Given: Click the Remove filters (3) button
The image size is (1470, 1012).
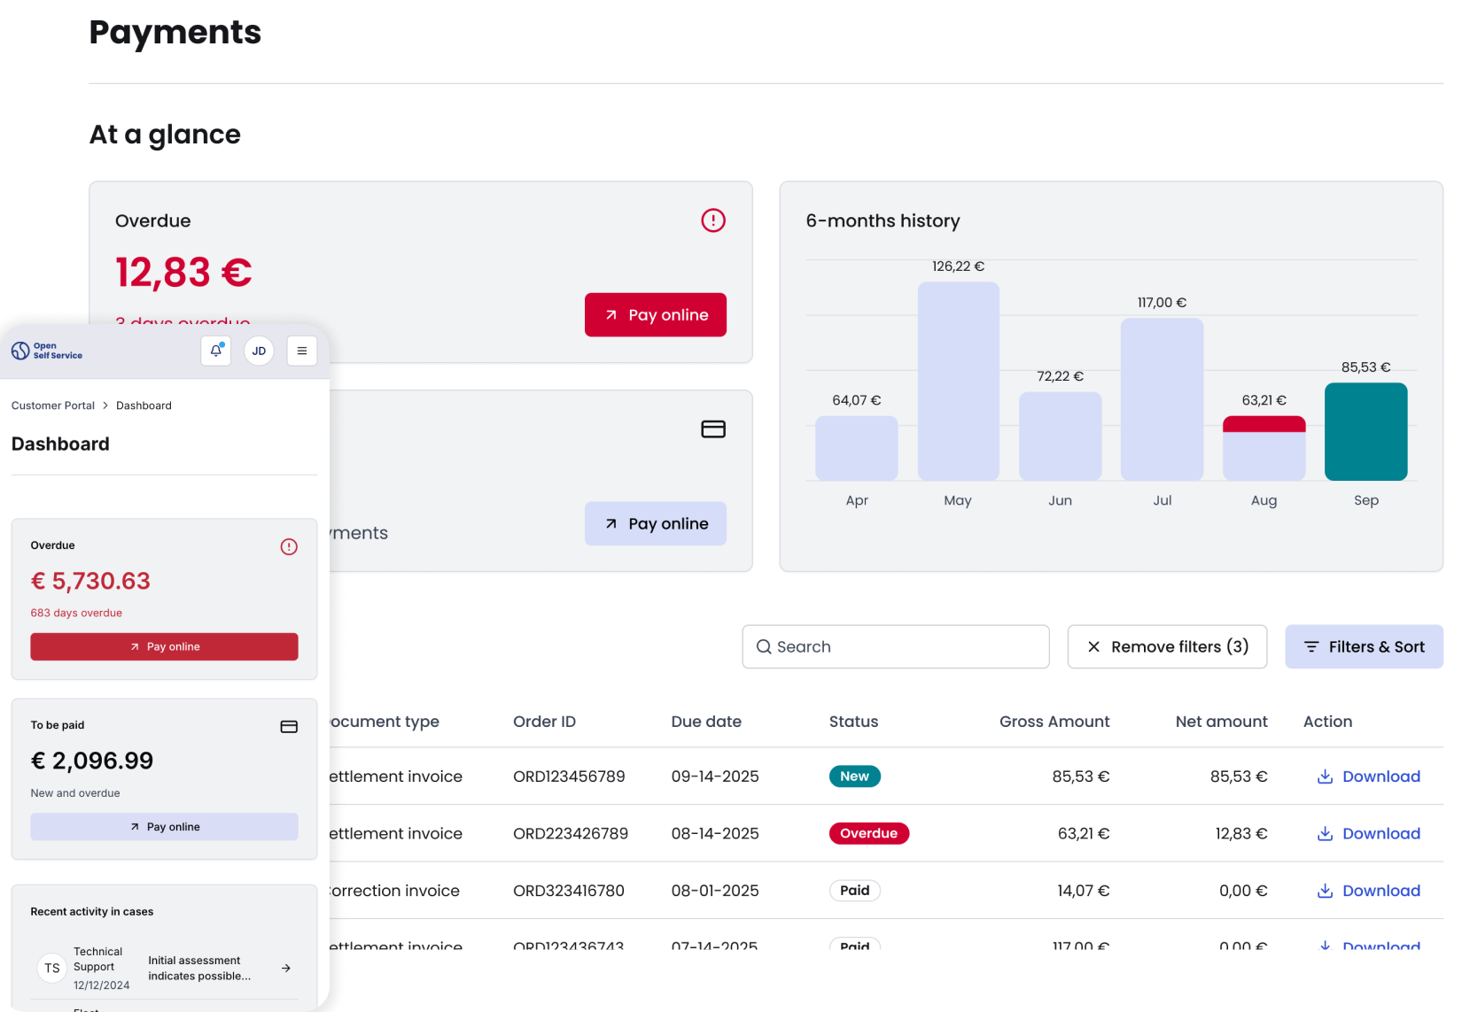Looking at the screenshot, I should 1167,646.
